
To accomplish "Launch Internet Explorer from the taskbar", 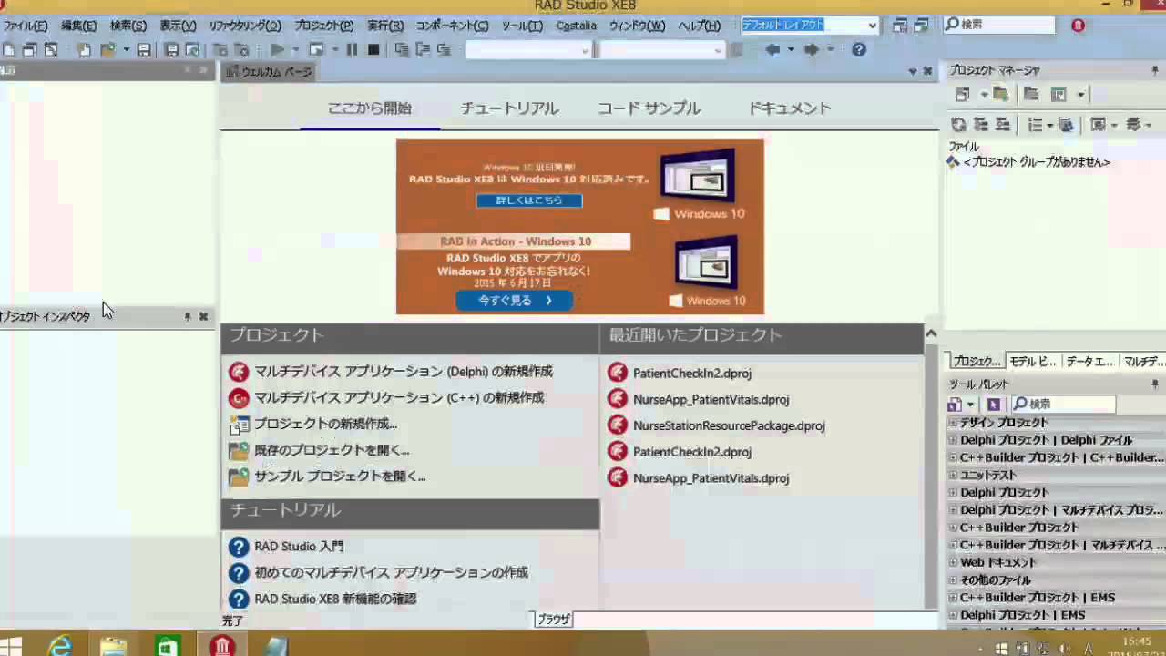I will pos(61,645).
